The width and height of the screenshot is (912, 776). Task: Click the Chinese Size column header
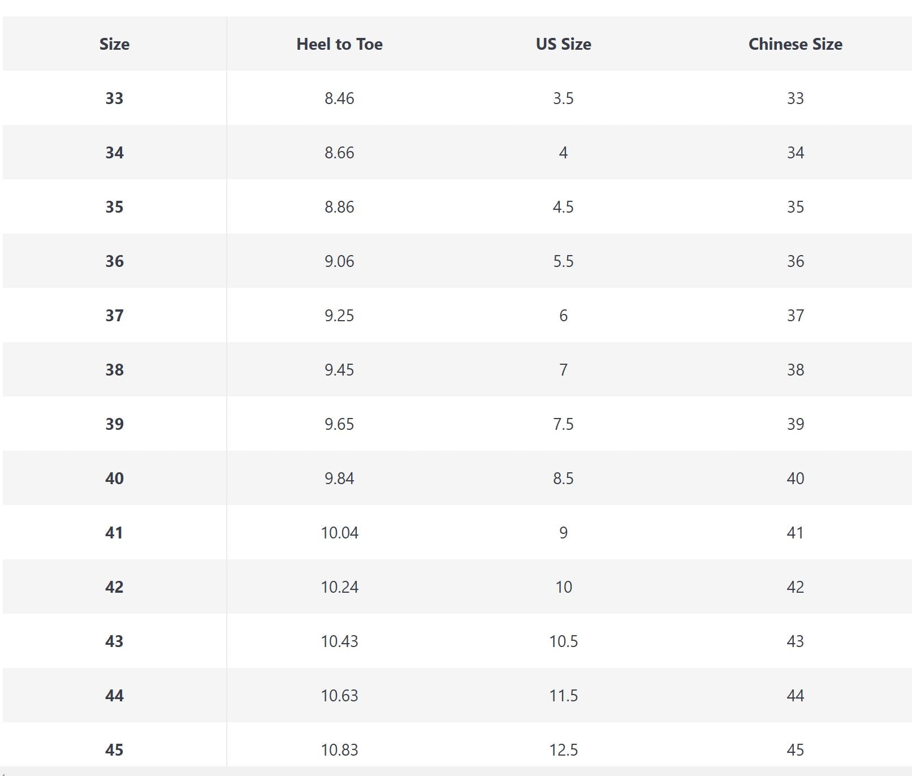795,44
